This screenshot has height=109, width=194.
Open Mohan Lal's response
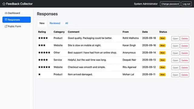point(175,75)
